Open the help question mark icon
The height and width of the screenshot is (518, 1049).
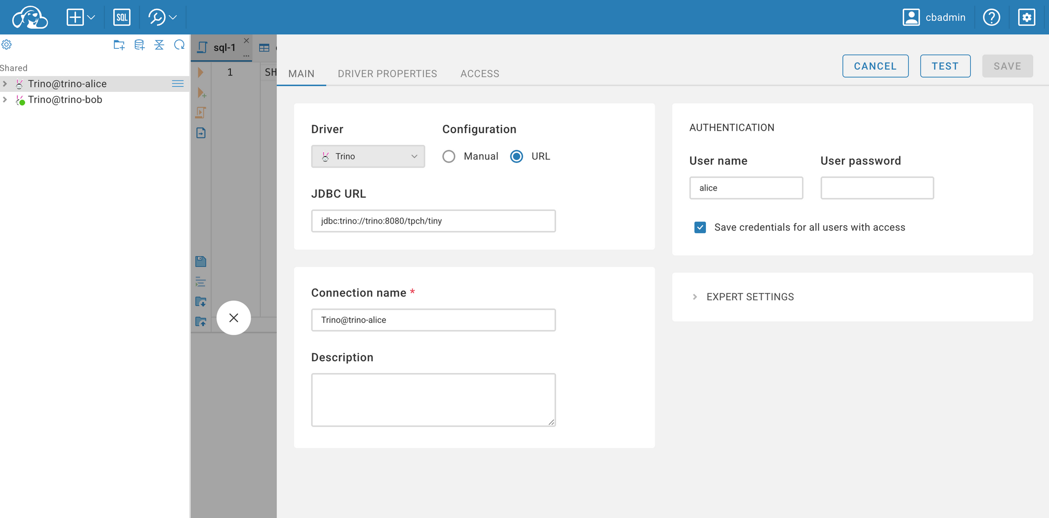click(x=991, y=17)
